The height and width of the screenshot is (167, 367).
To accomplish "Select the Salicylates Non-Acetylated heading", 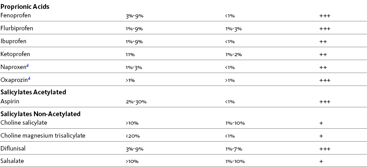I will coord(40,114).
